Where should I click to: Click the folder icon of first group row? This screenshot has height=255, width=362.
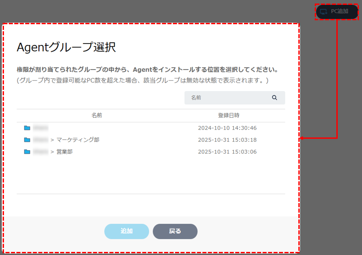coord(27,128)
